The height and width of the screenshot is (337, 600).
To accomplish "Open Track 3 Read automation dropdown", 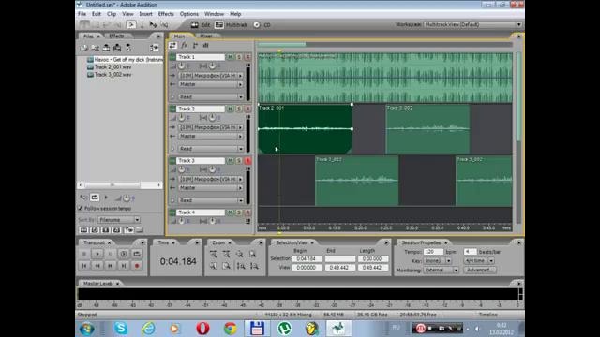I will 211,200.
